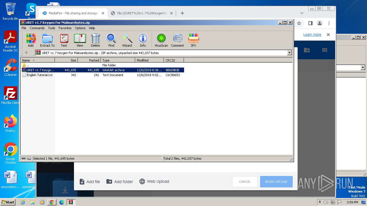Click the Delete trash icon in WinRAR
This screenshot has height=206, width=367.
click(95, 40)
